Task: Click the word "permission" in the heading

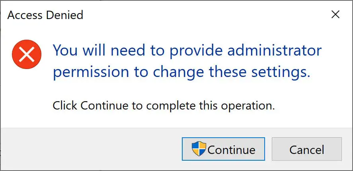Action: 91,72
